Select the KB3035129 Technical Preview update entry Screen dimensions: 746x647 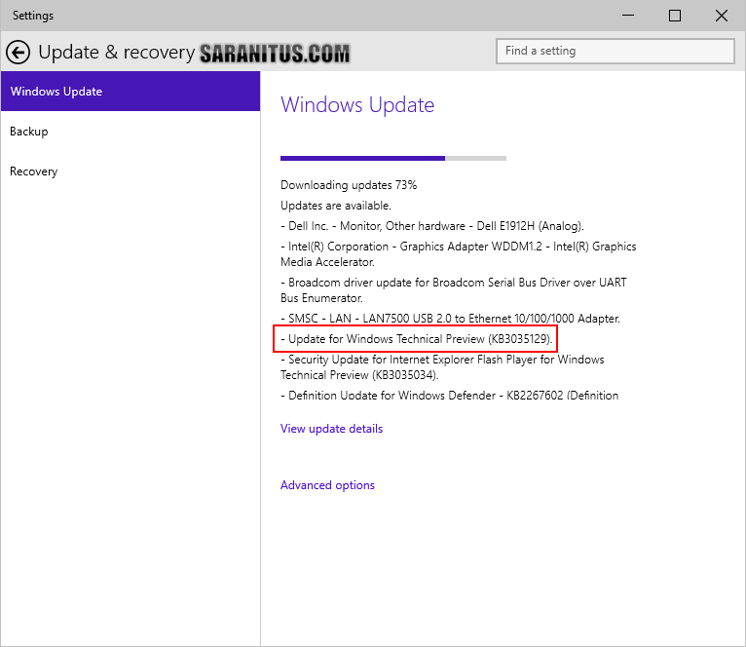pyautogui.click(x=416, y=339)
